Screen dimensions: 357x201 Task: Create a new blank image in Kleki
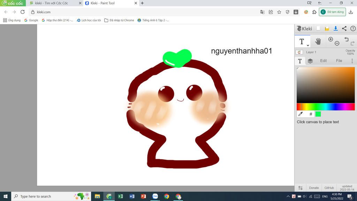(318, 29)
